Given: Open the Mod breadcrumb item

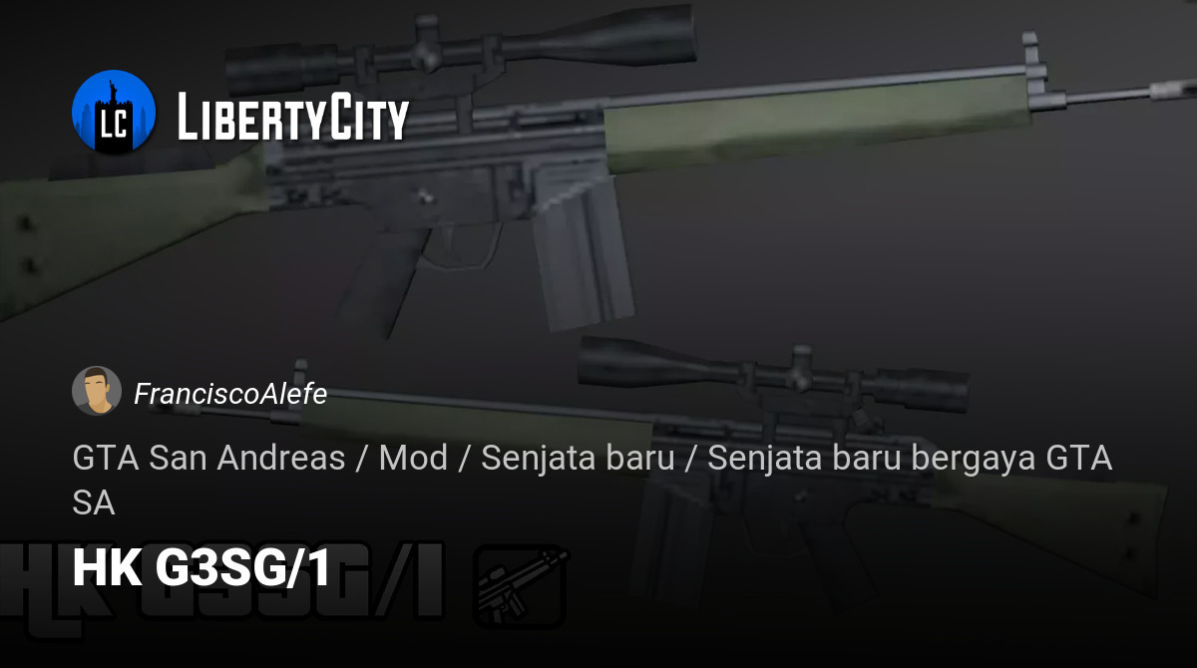Looking at the screenshot, I should 413,459.
